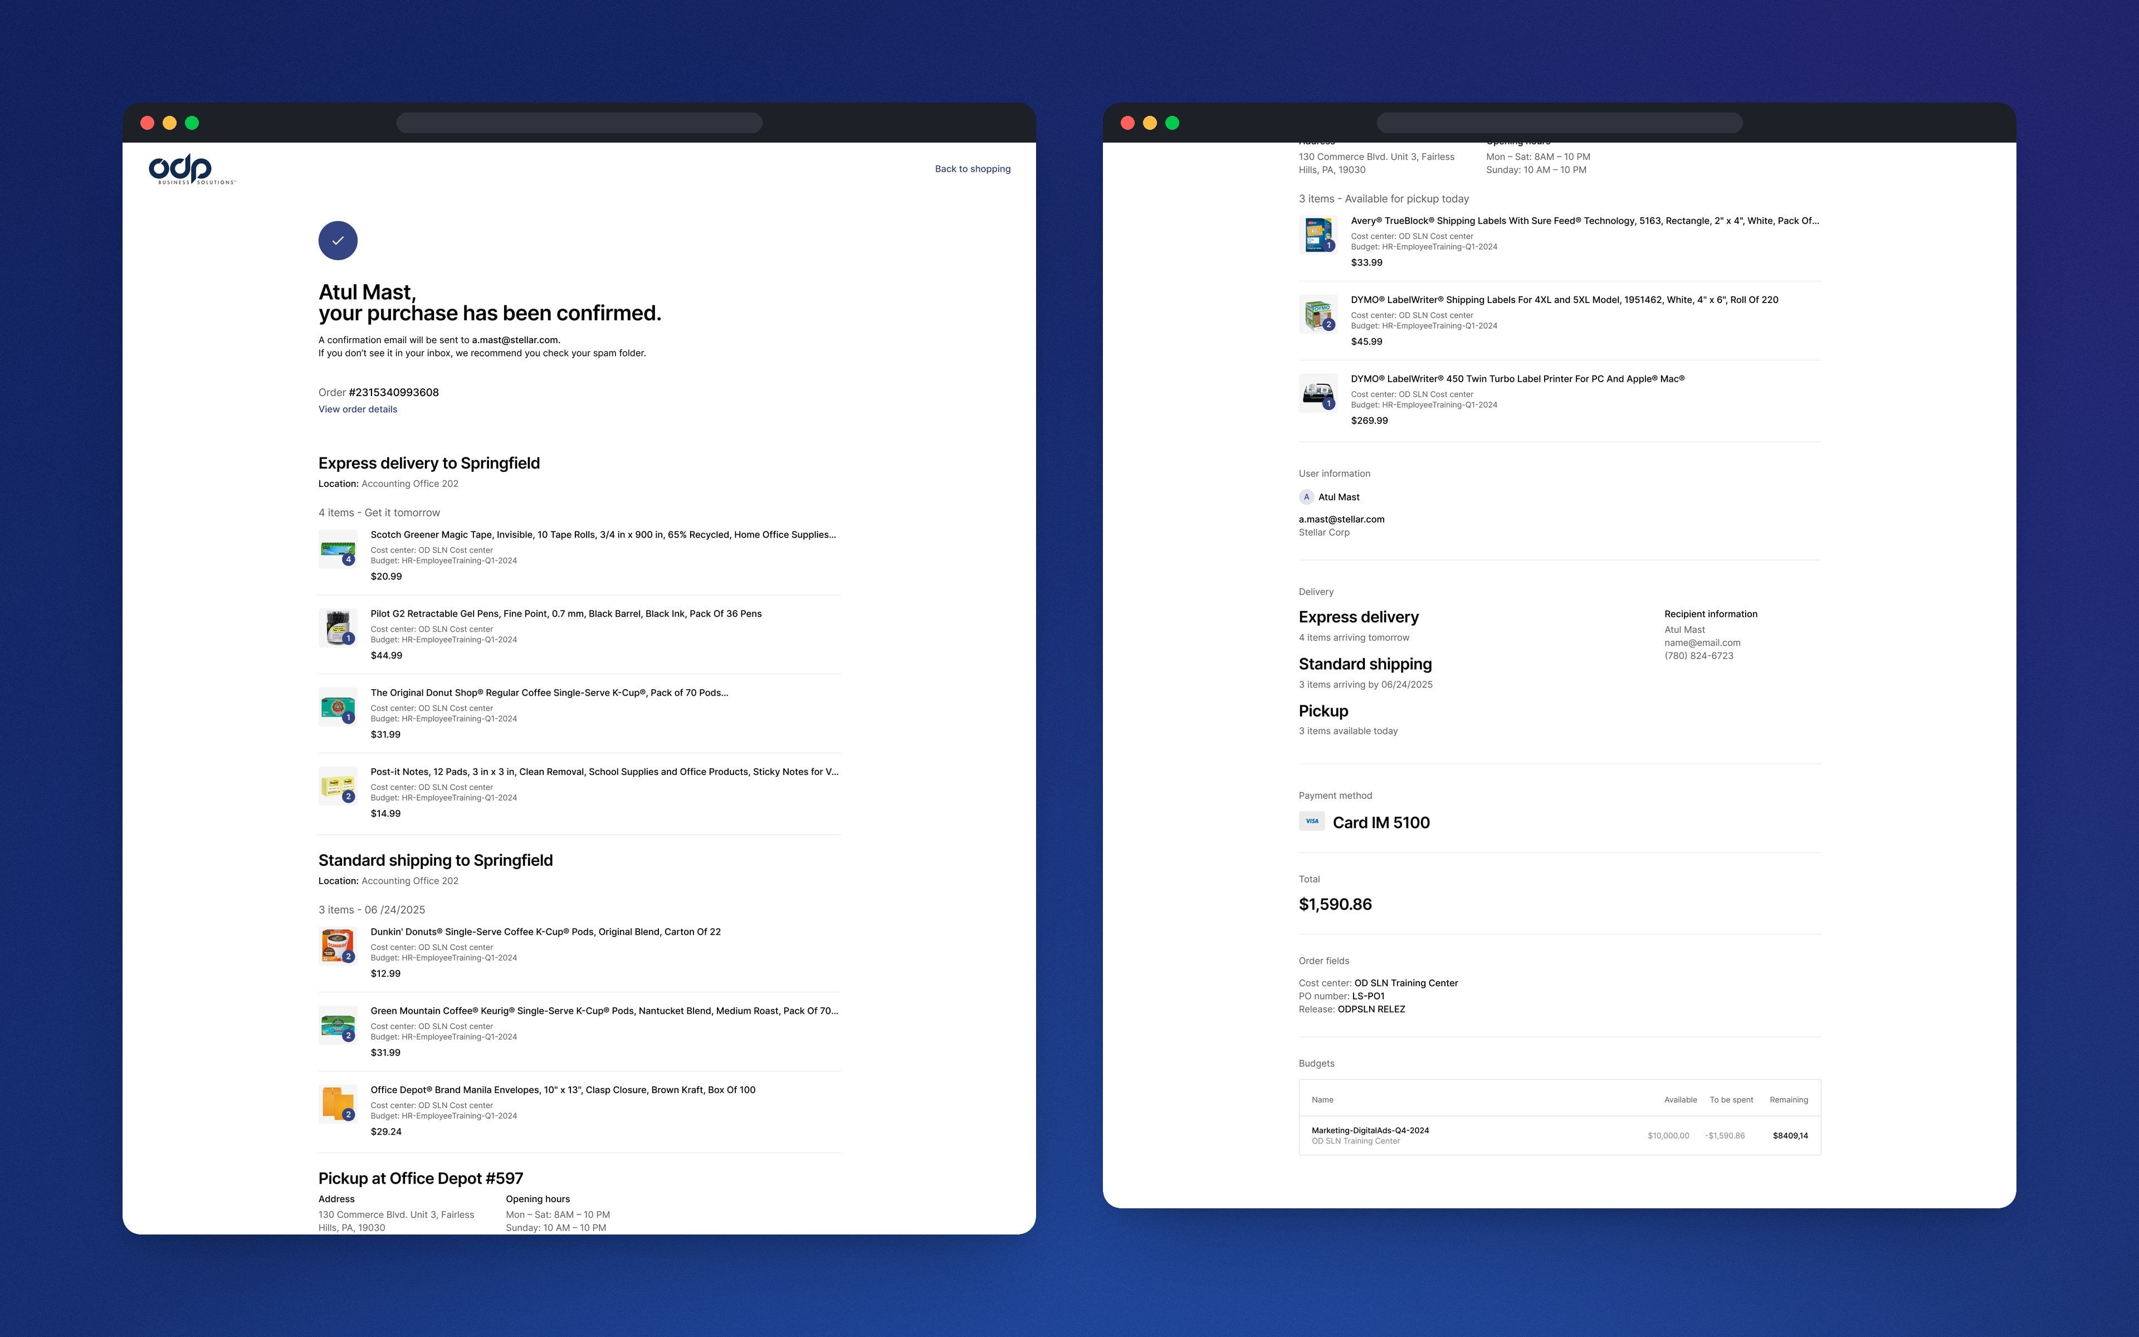The image size is (2139, 1337).
Task: Click the Standard shipping heading in right window
Action: tap(1365, 664)
